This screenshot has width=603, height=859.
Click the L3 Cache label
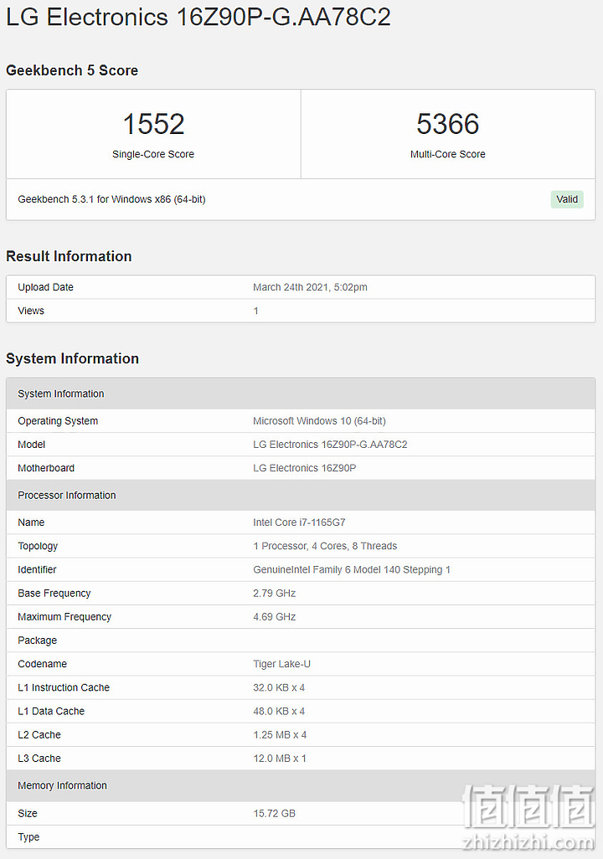tap(39, 759)
